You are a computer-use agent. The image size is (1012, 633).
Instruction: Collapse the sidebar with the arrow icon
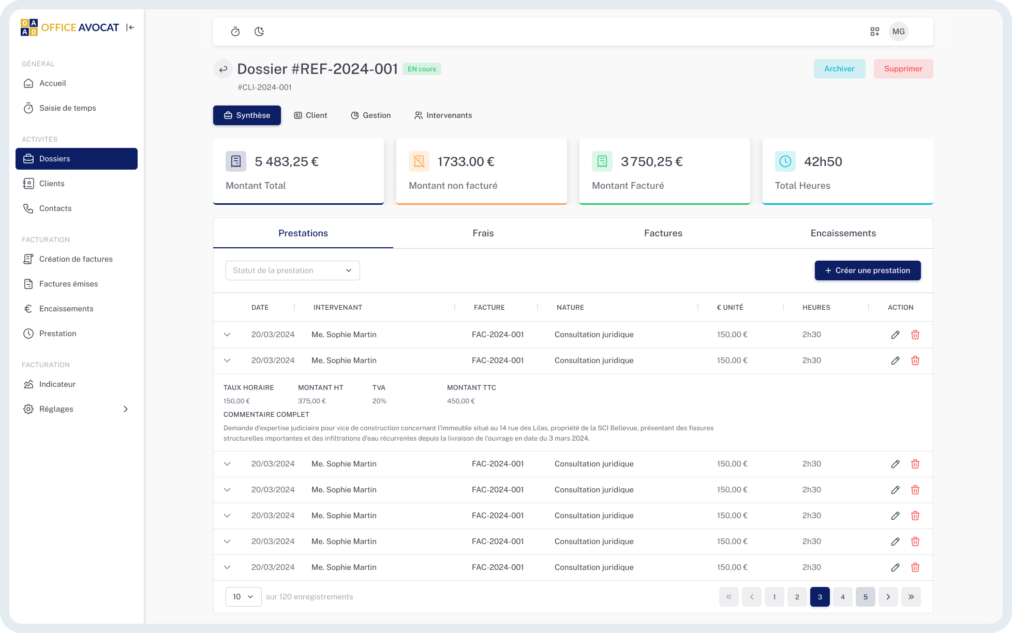click(x=130, y=27)
